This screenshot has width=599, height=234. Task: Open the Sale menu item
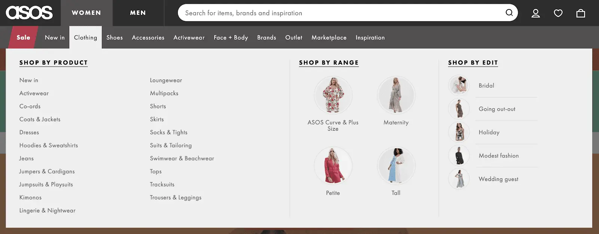[x=23, y=37]
